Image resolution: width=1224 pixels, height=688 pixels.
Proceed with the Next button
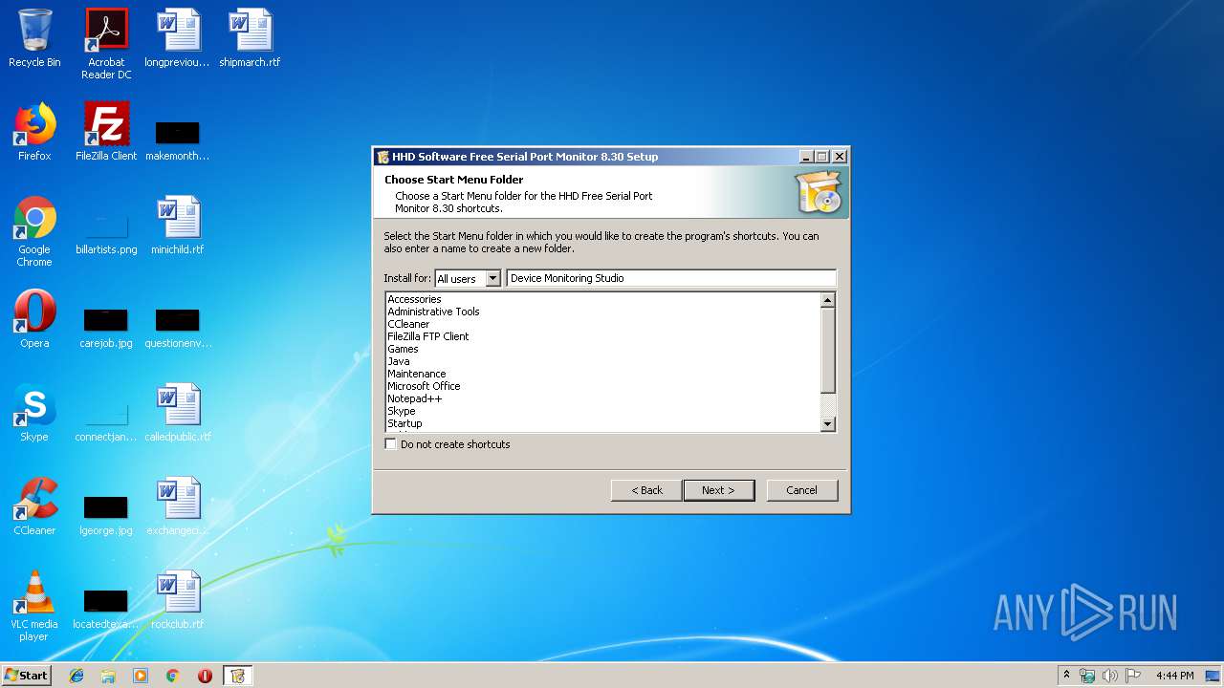click(718, 490)
